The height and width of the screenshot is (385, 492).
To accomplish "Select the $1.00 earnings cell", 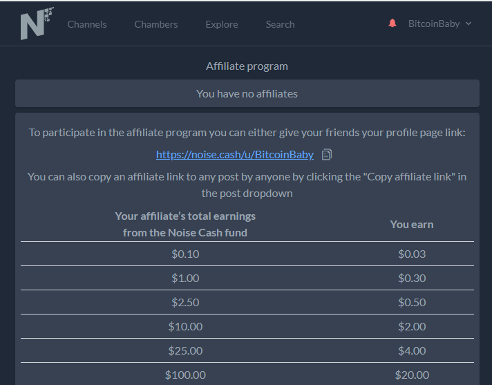I will 185,278.
